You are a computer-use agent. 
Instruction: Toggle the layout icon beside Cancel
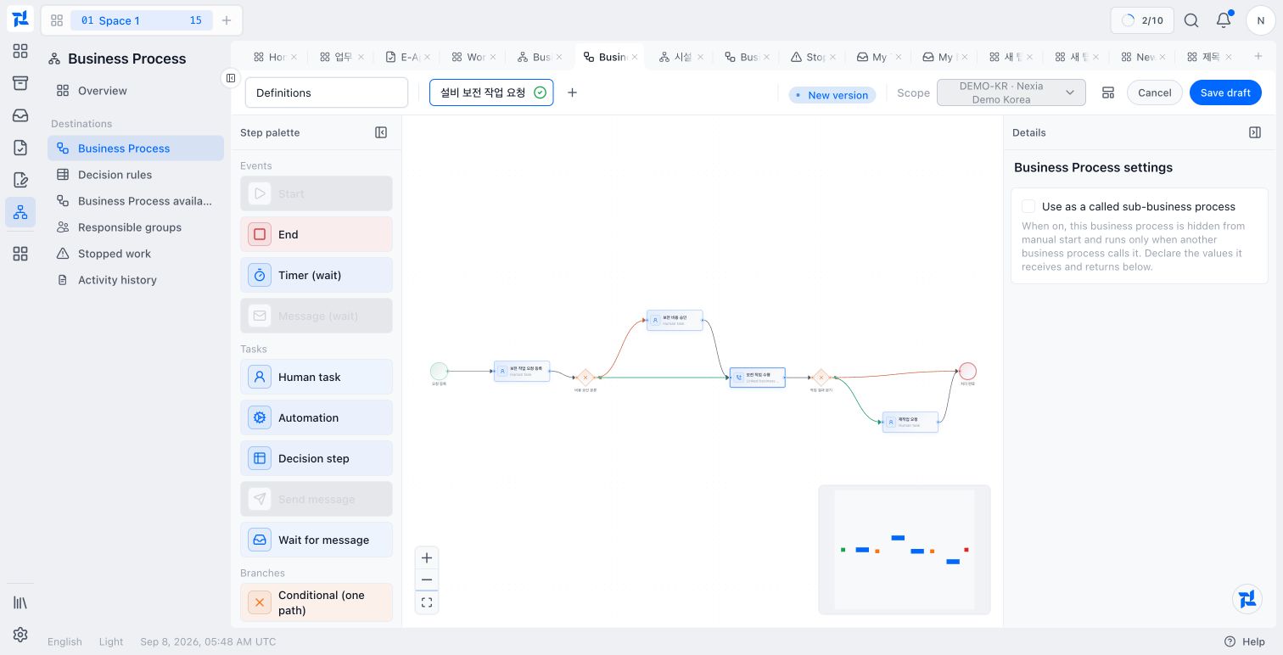click(x=1108, y=92)
